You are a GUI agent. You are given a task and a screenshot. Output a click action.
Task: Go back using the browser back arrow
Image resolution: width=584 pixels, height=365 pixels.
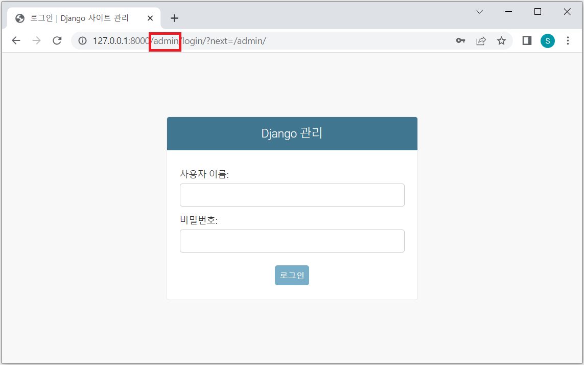(x=16, y=40)
